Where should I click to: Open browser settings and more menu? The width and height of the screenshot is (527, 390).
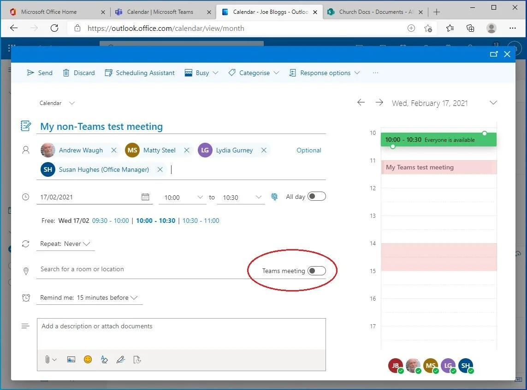click(513, 28)
